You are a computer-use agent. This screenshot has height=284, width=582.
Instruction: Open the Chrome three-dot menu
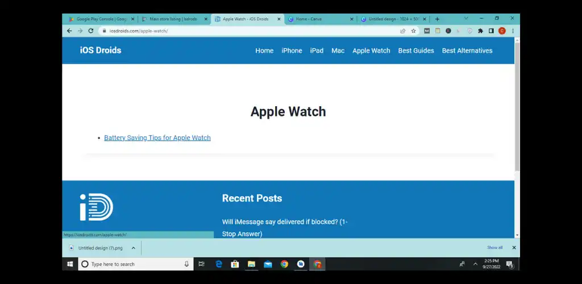click(x=513, y=31)
